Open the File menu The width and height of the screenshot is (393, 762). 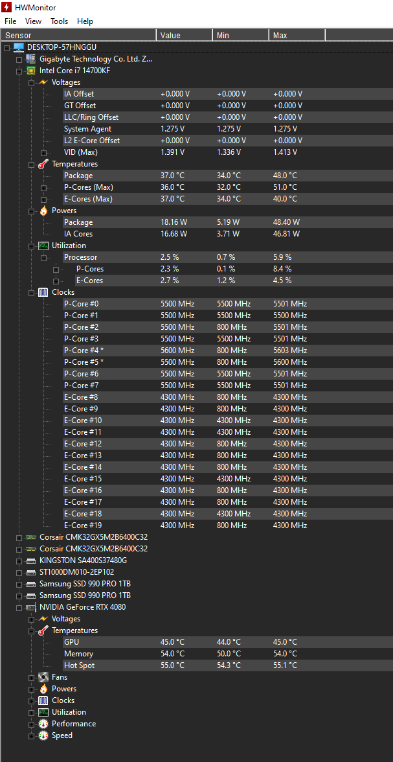click(x=10, y=21)
